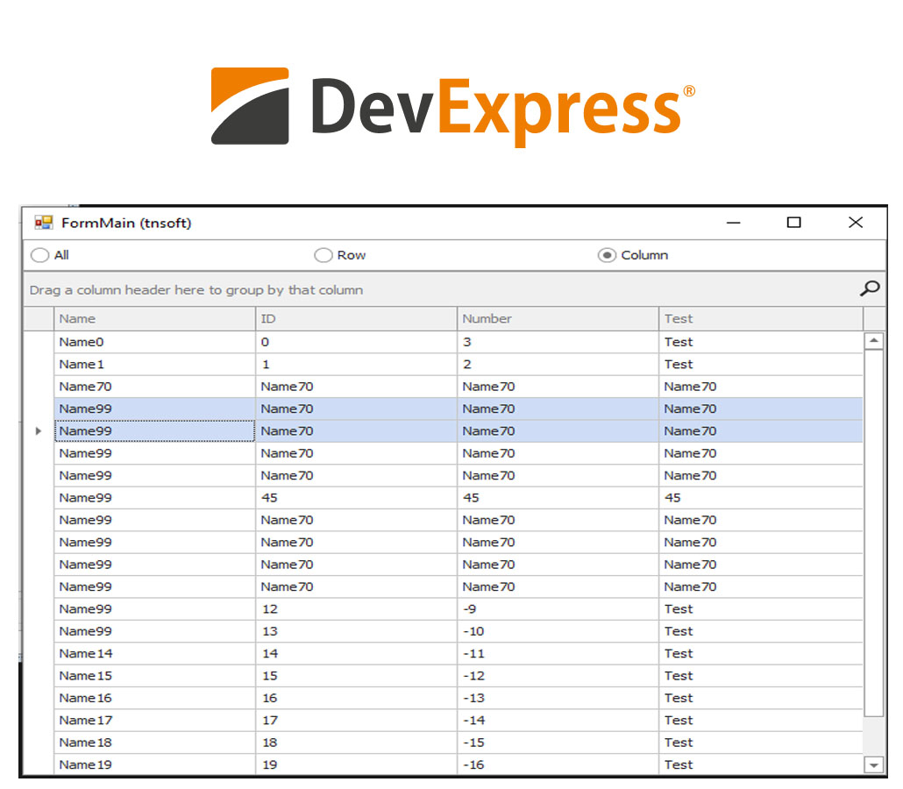
Task: Click Number cell showing -16
Action: pos(558,764)
